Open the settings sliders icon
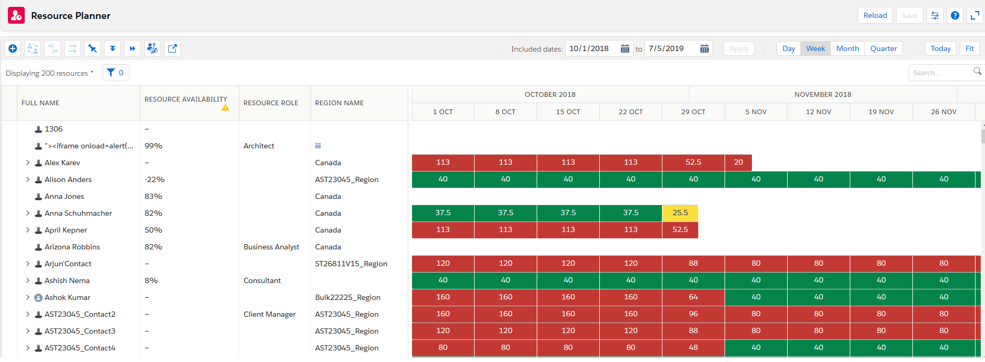 point(935,15)
